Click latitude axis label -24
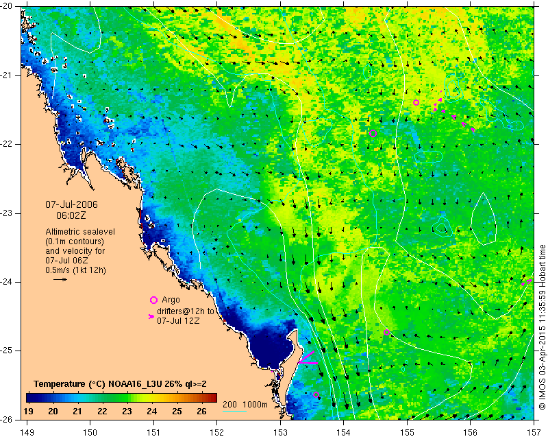548x439 pixels. coord(6,282)
